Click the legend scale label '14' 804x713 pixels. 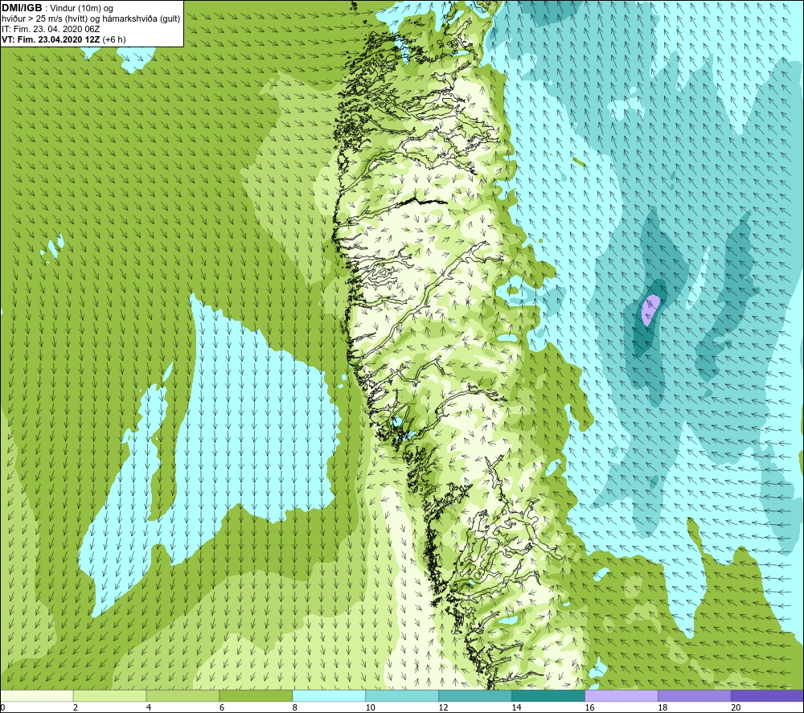(516, 707)
